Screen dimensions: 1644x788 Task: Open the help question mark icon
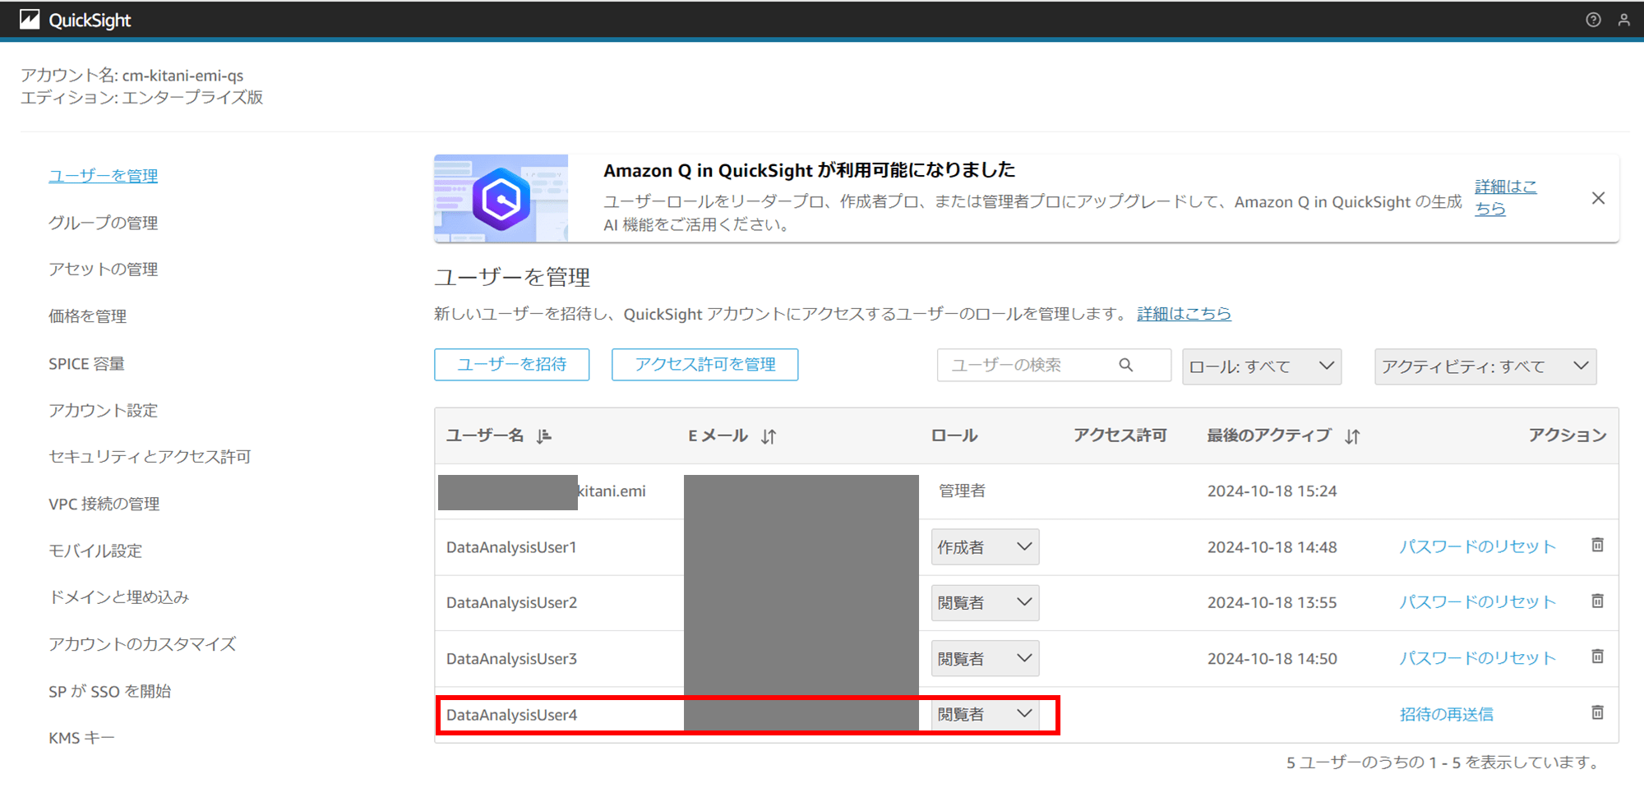pos(1593,20)
